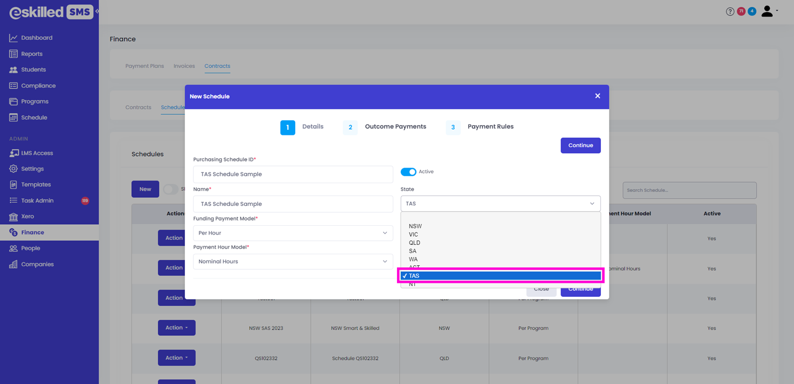Open the Dashboard icon in sidebar

pos(13,38)
